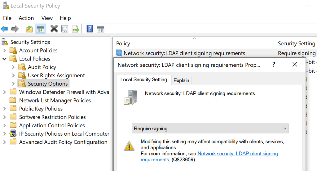
Task: Click the Forward arrow toolbar icon
Action: [15, 29]
